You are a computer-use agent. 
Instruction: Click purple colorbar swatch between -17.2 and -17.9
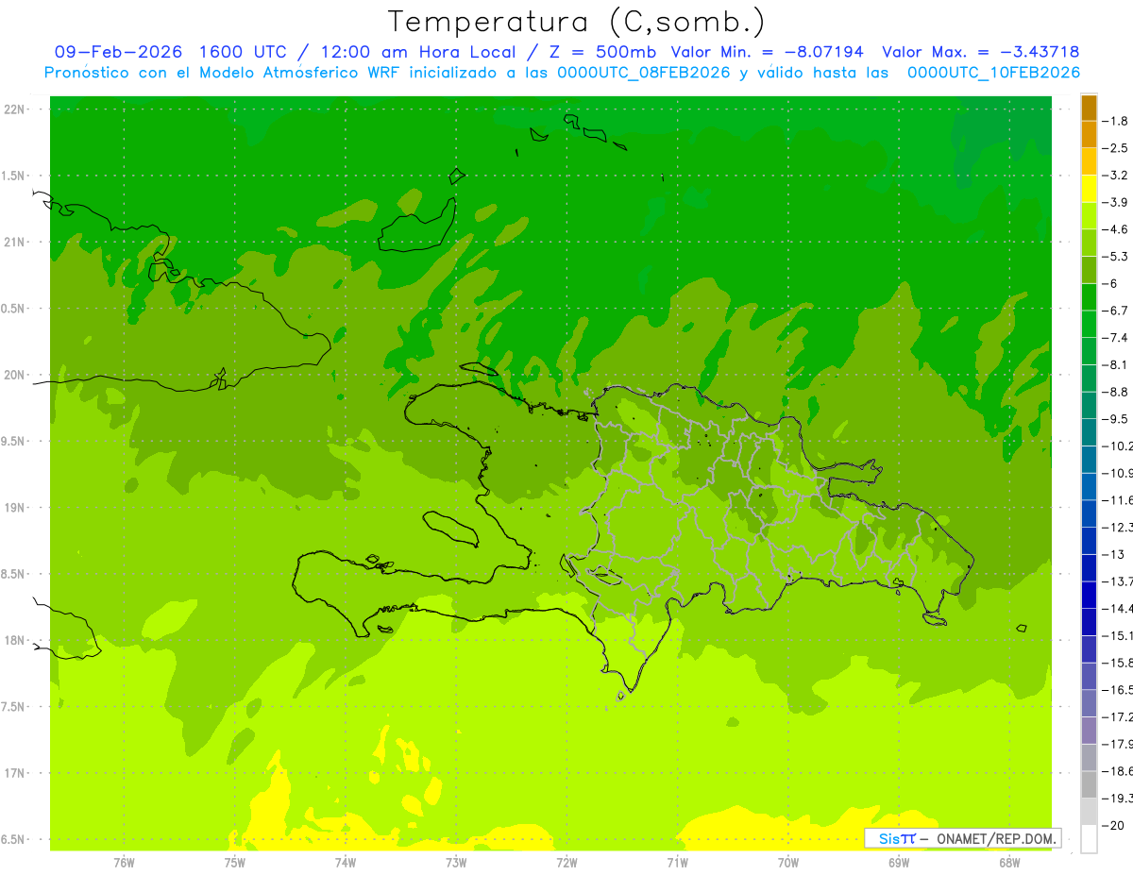1090,730
